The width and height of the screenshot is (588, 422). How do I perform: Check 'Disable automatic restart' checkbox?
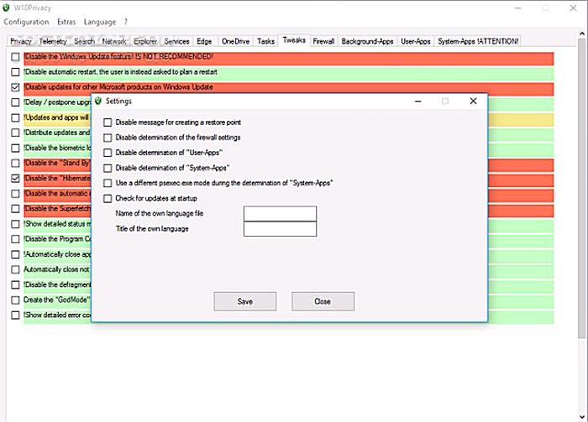coord(15,72)
